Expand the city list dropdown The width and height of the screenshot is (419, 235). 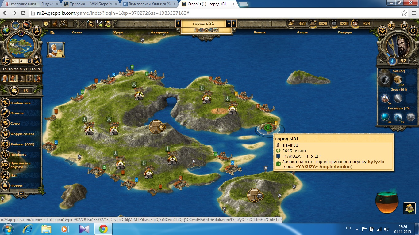pos(229,24)
